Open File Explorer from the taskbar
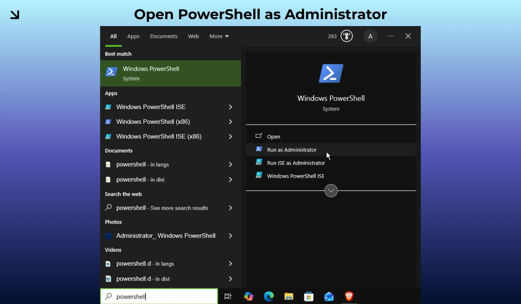 (289, 297)
